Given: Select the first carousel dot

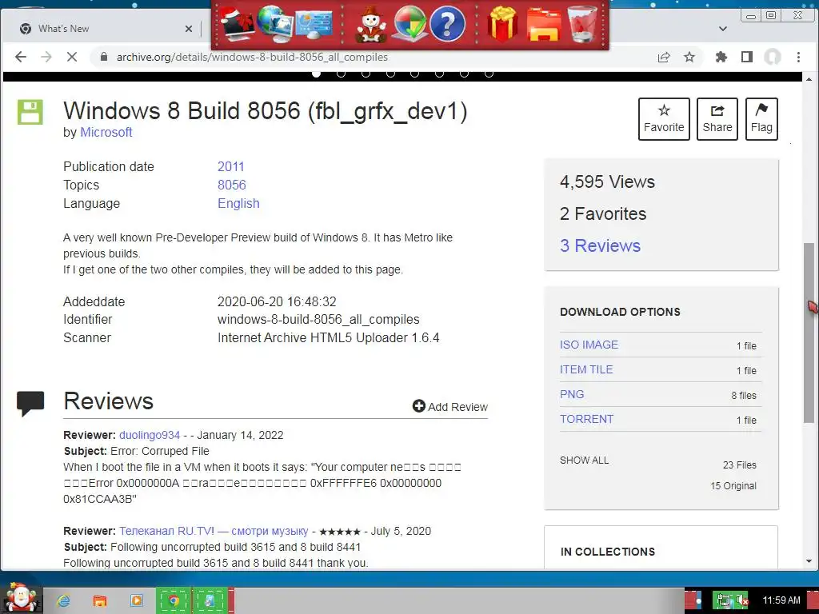Looking at the screenshot, I should pos(316,74).
